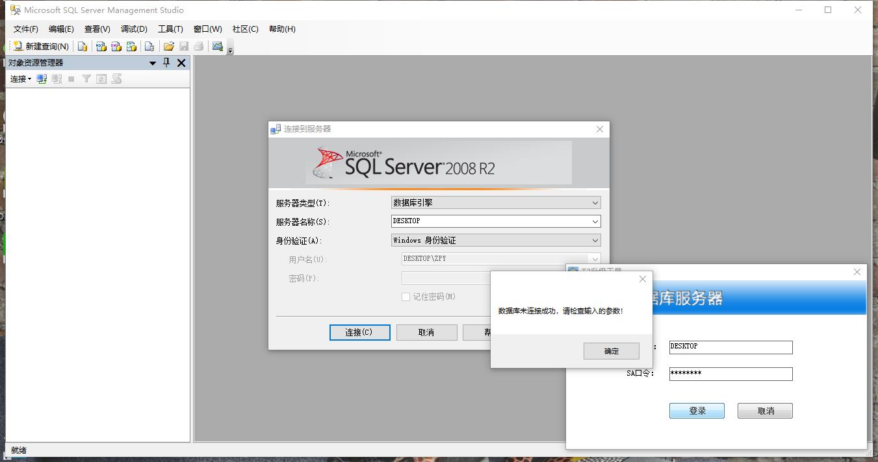The height and width of the screenshot is (462, 878).
Task: Click 取消 in the 连接到服务器 dialog
Action: point(427,332)
